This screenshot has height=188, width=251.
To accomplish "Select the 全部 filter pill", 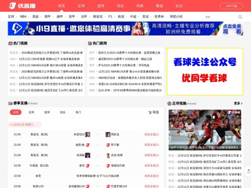I will click(x=15, y=112).
